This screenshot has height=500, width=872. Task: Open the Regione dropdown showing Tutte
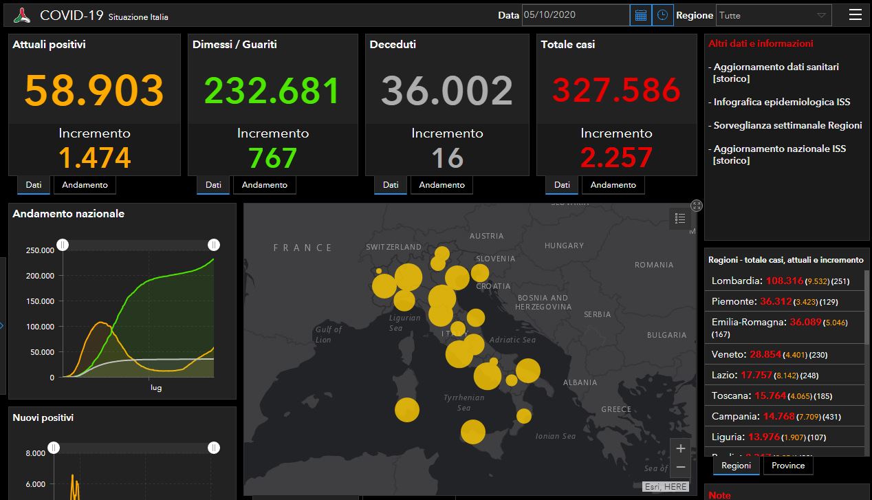pos(774,15)
